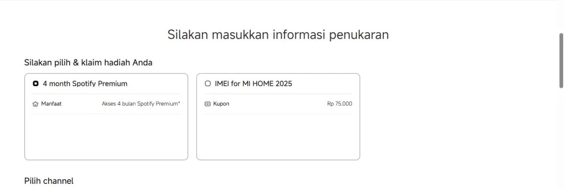The height and width of the screenshot is (190, 564).
Task: Click the 'Silakan pilih & klaim hadiah Anda' label
Action: pos(88,62)
